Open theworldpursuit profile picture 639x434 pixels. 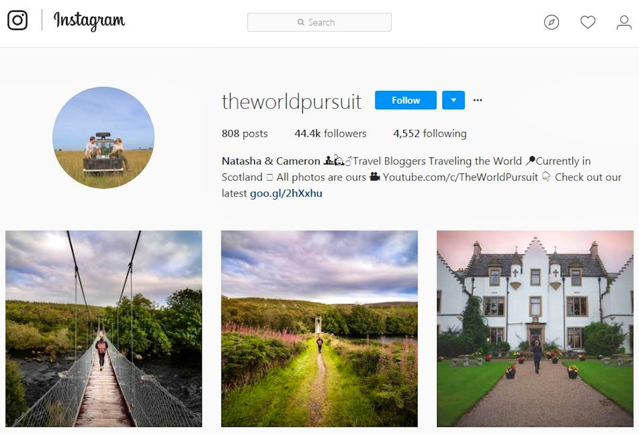pos(103,138)
